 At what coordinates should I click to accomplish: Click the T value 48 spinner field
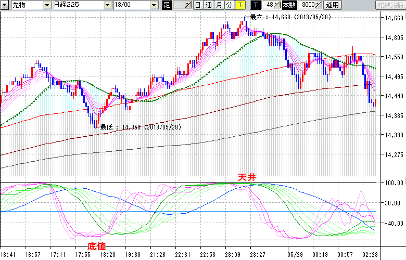click(269, 5)
